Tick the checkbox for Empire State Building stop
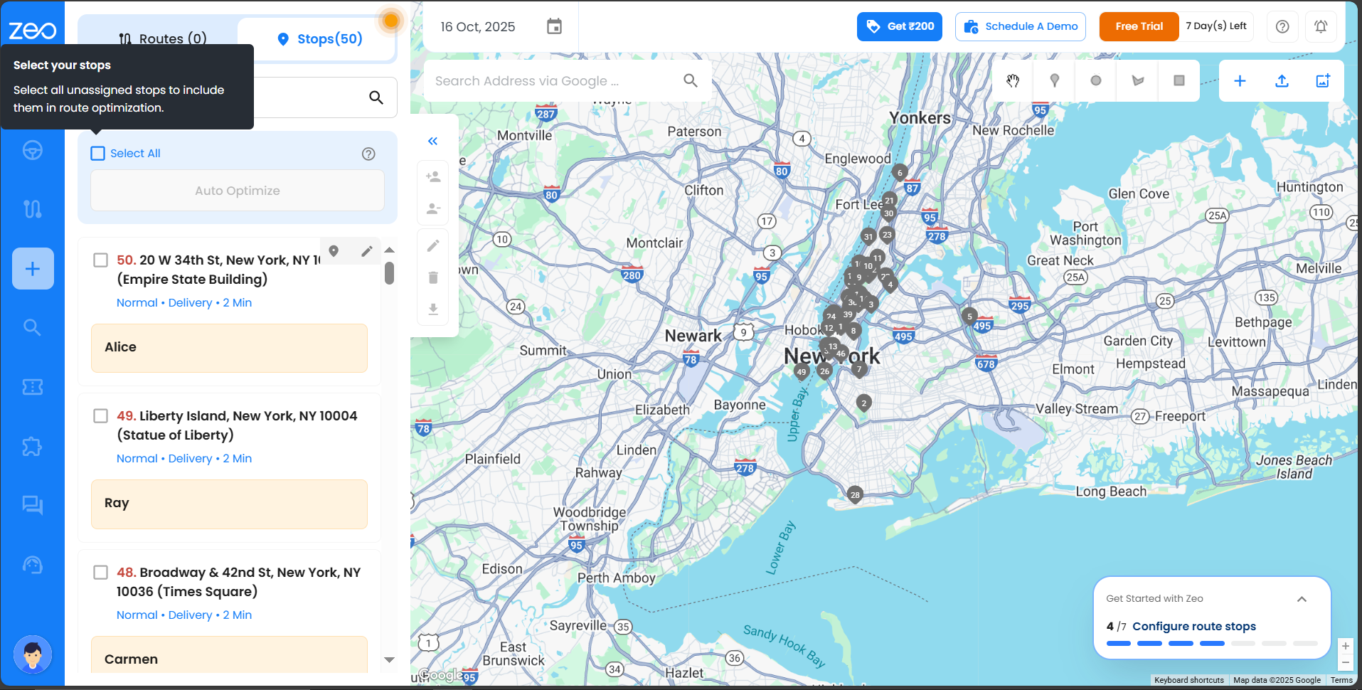Screen dimensions: 1362x690 click(x=101, y=260)
